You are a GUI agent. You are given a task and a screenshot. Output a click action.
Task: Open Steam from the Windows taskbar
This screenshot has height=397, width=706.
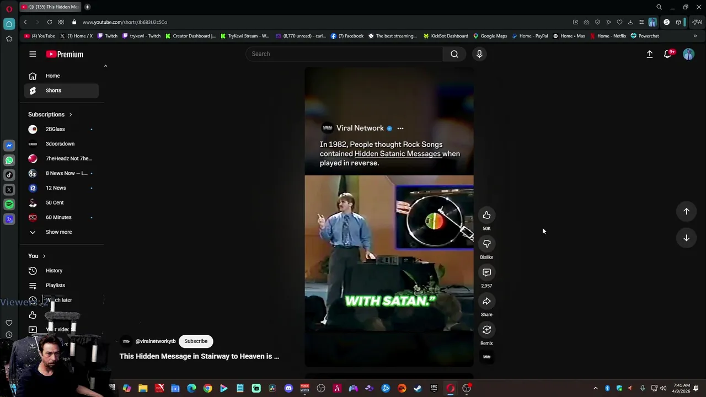point(418,388)
